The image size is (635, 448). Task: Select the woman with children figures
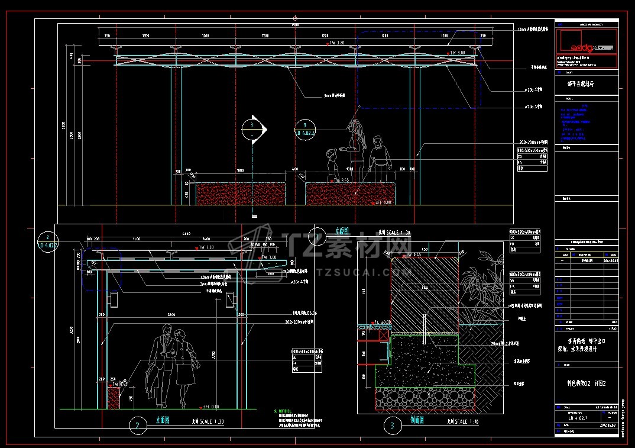point(359,152)
